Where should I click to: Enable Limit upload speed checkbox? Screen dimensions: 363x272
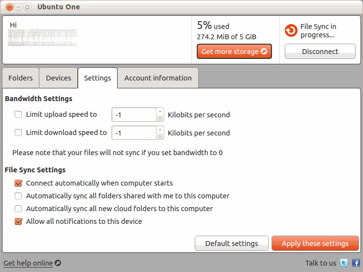[x=18, y=115]
